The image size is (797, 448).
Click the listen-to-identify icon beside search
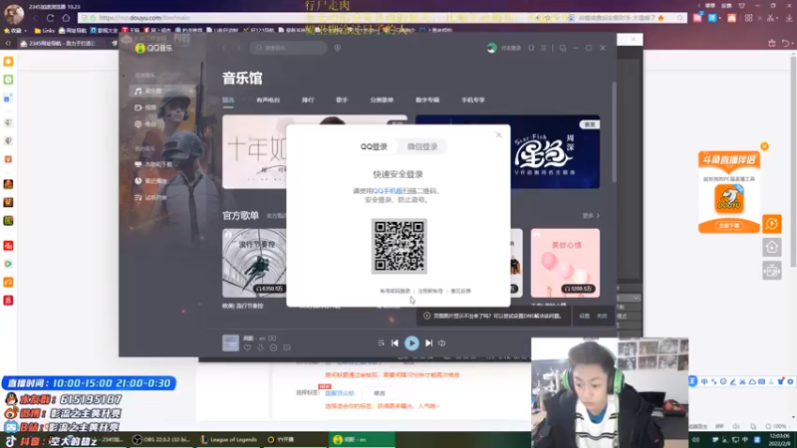click(338, 48)
